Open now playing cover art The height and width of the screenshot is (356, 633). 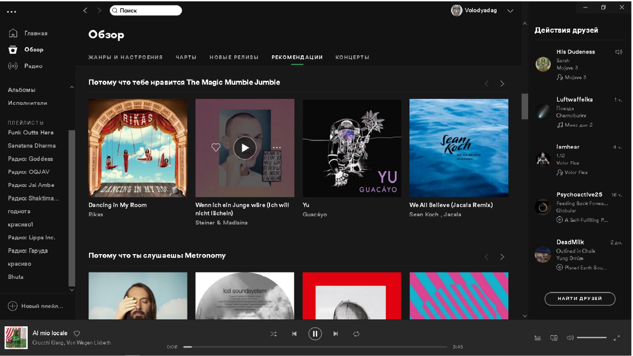coord(16,338)
